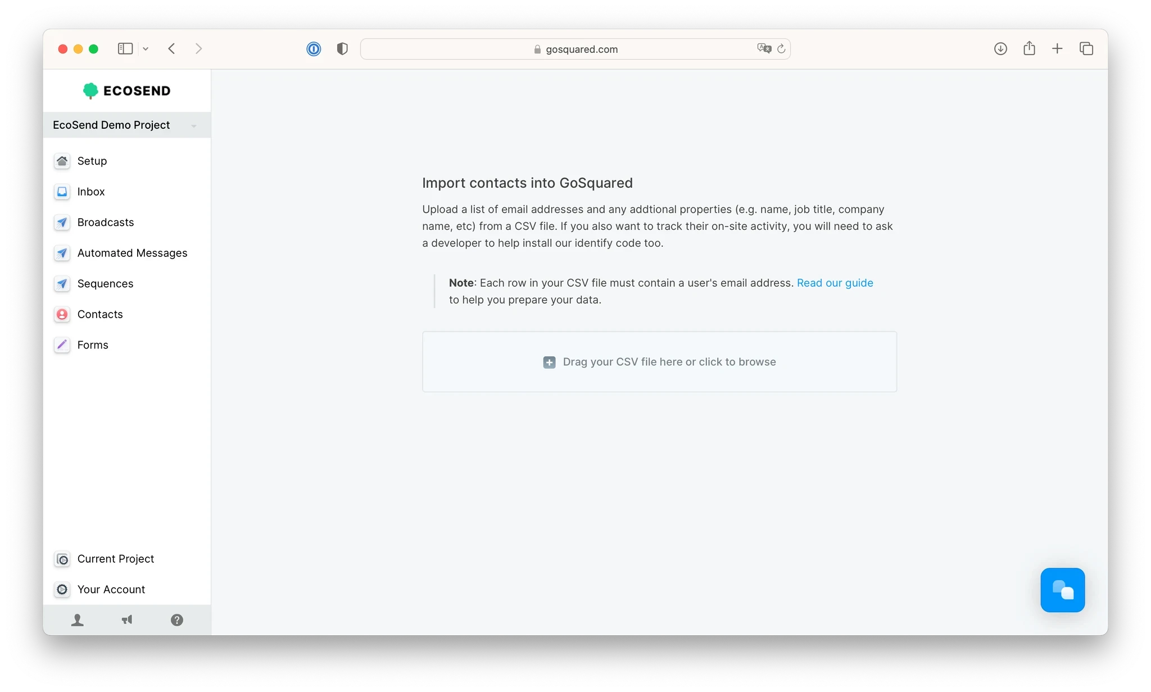Click the megaphone announcements icon

(127, 619)
